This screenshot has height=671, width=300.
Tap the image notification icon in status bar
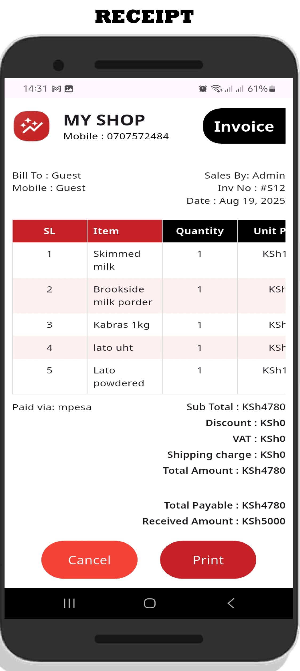click(69, 89)
